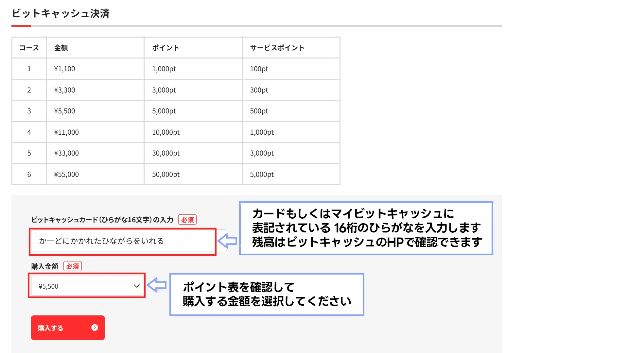Click the chevron arrow of the amount dropdown
628x353 pixels.
pyautogui.click(x=137, y=286)
